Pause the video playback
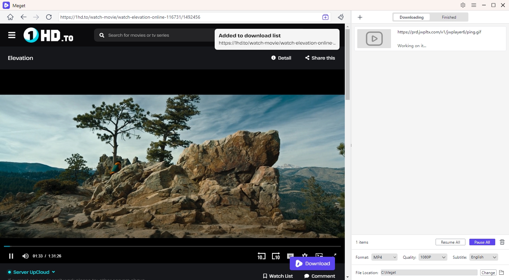Viewport: 509px width, 280px height. click(x=11, y=256)
